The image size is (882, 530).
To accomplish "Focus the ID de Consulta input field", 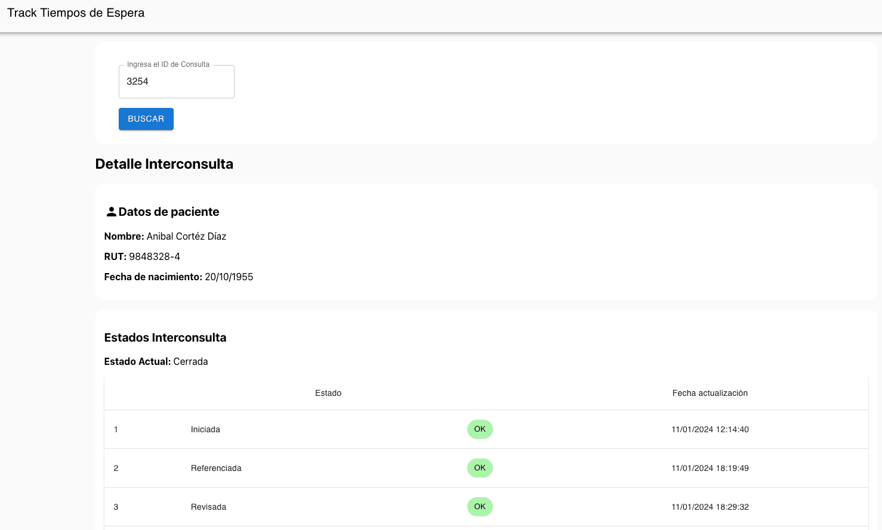I will click(176, 82).
